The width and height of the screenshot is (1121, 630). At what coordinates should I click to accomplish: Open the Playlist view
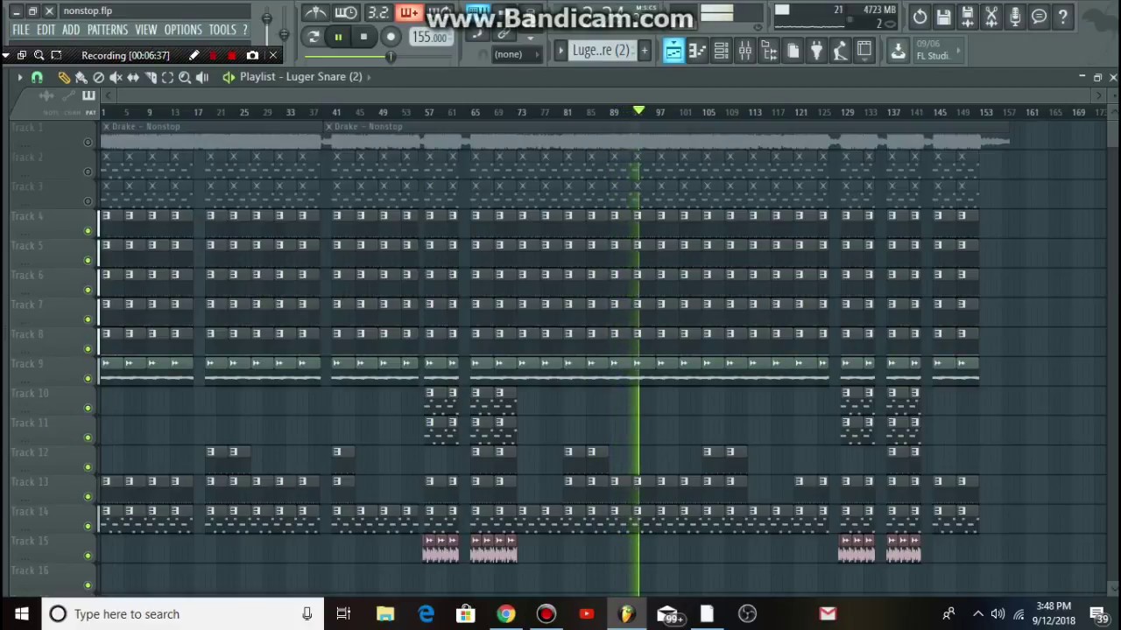673,51
